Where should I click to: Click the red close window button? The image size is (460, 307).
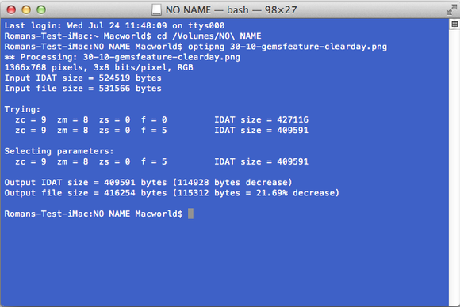(11, 10)
